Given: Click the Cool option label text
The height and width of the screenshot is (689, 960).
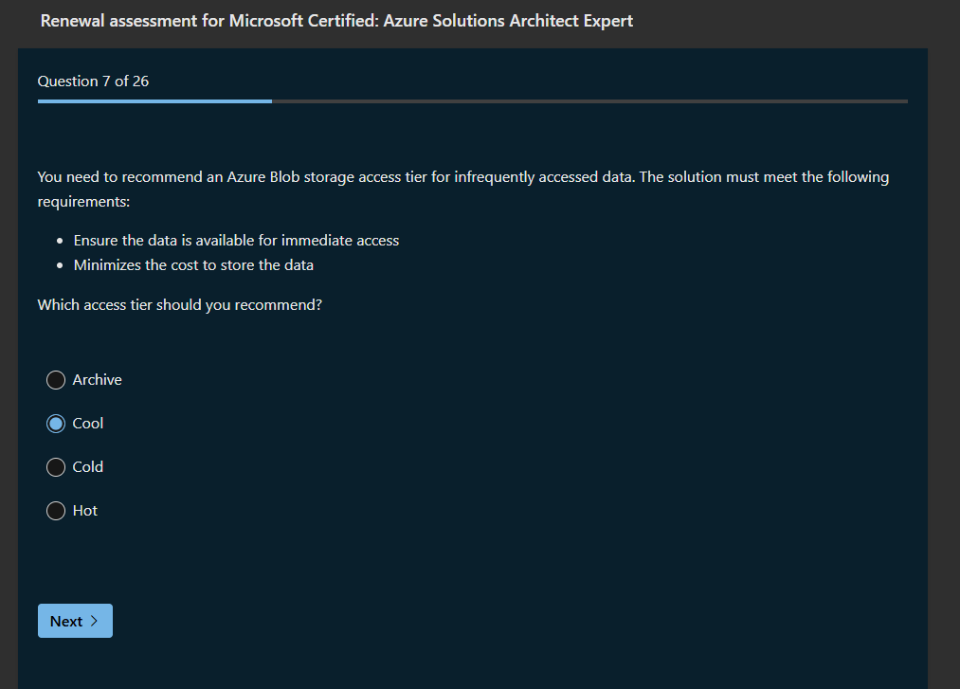Looking at the screenshot, I should [88, 424].
